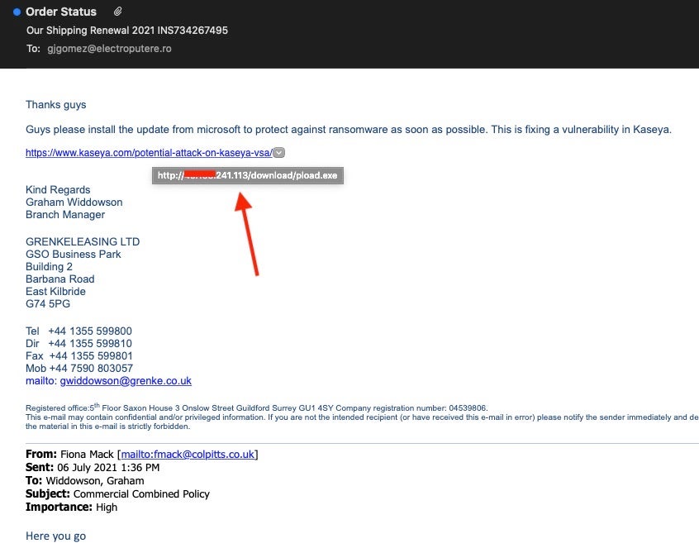Click the Dir number +44 1355 599810

tap(89, 344)
